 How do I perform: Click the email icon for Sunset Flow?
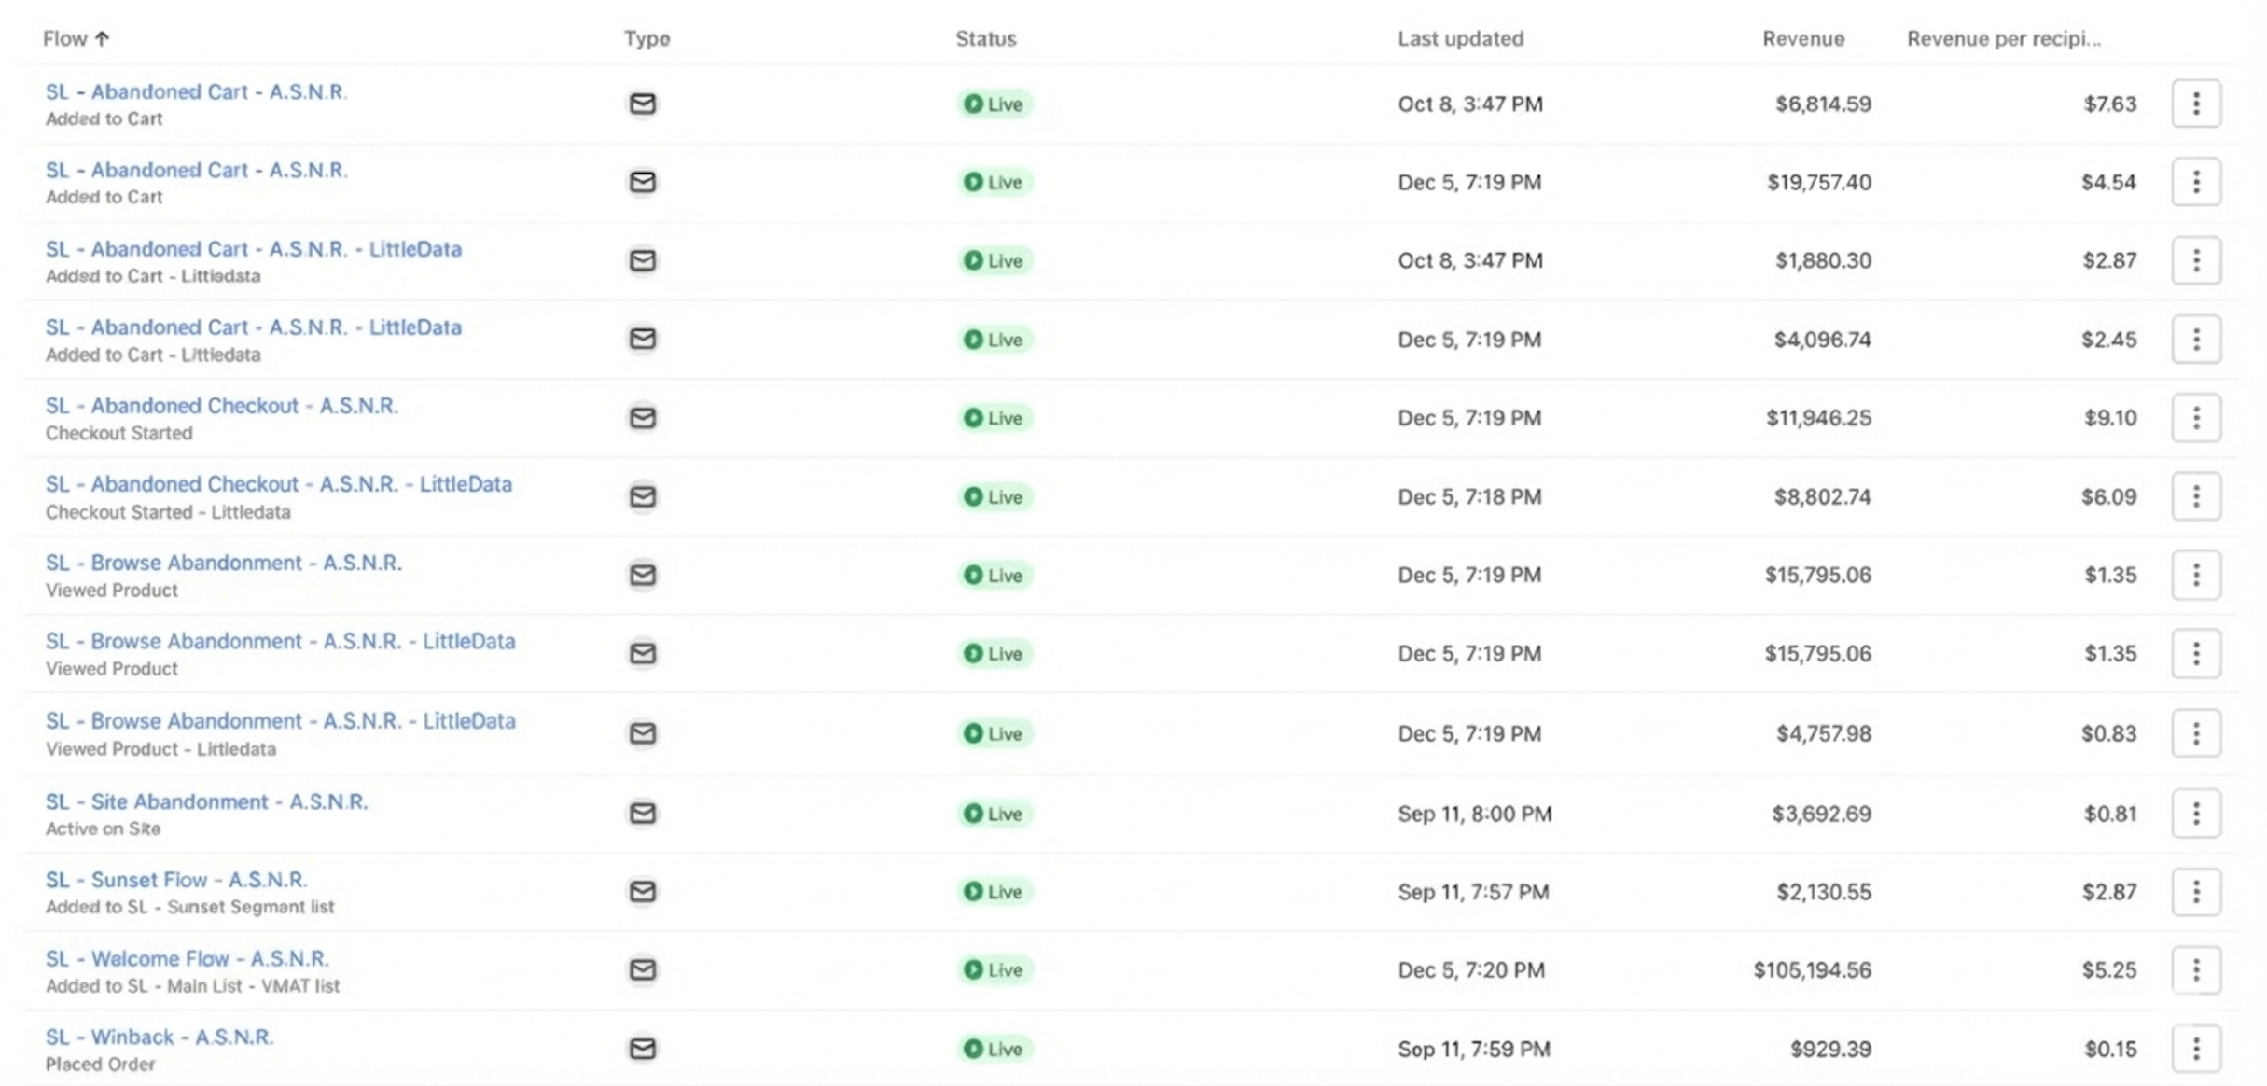coord(642,891)
